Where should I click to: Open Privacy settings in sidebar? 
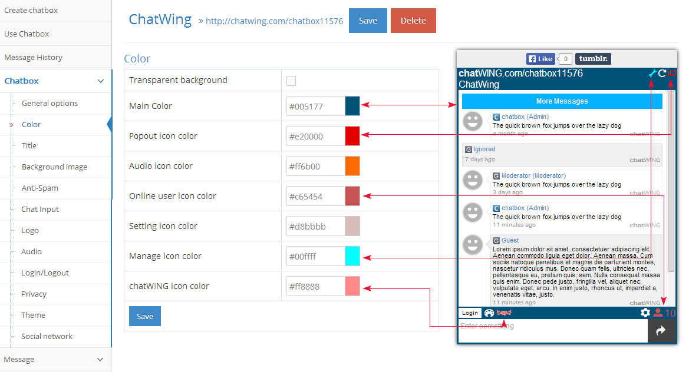[34, 294]
